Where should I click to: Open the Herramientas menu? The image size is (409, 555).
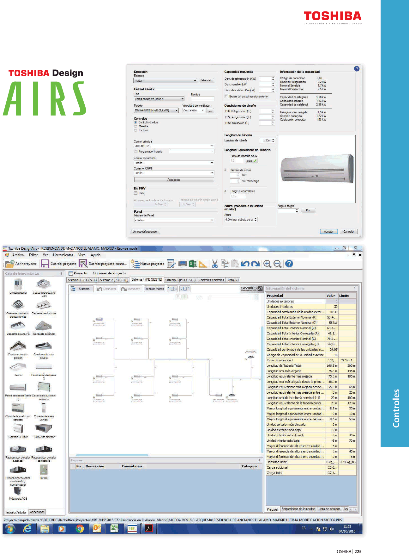[x=63, y=255]
